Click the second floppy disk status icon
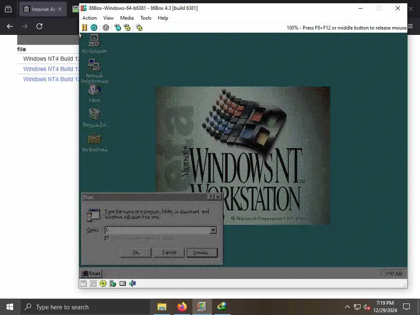Viewport: 420px width, 315px height. click(93, 283)
